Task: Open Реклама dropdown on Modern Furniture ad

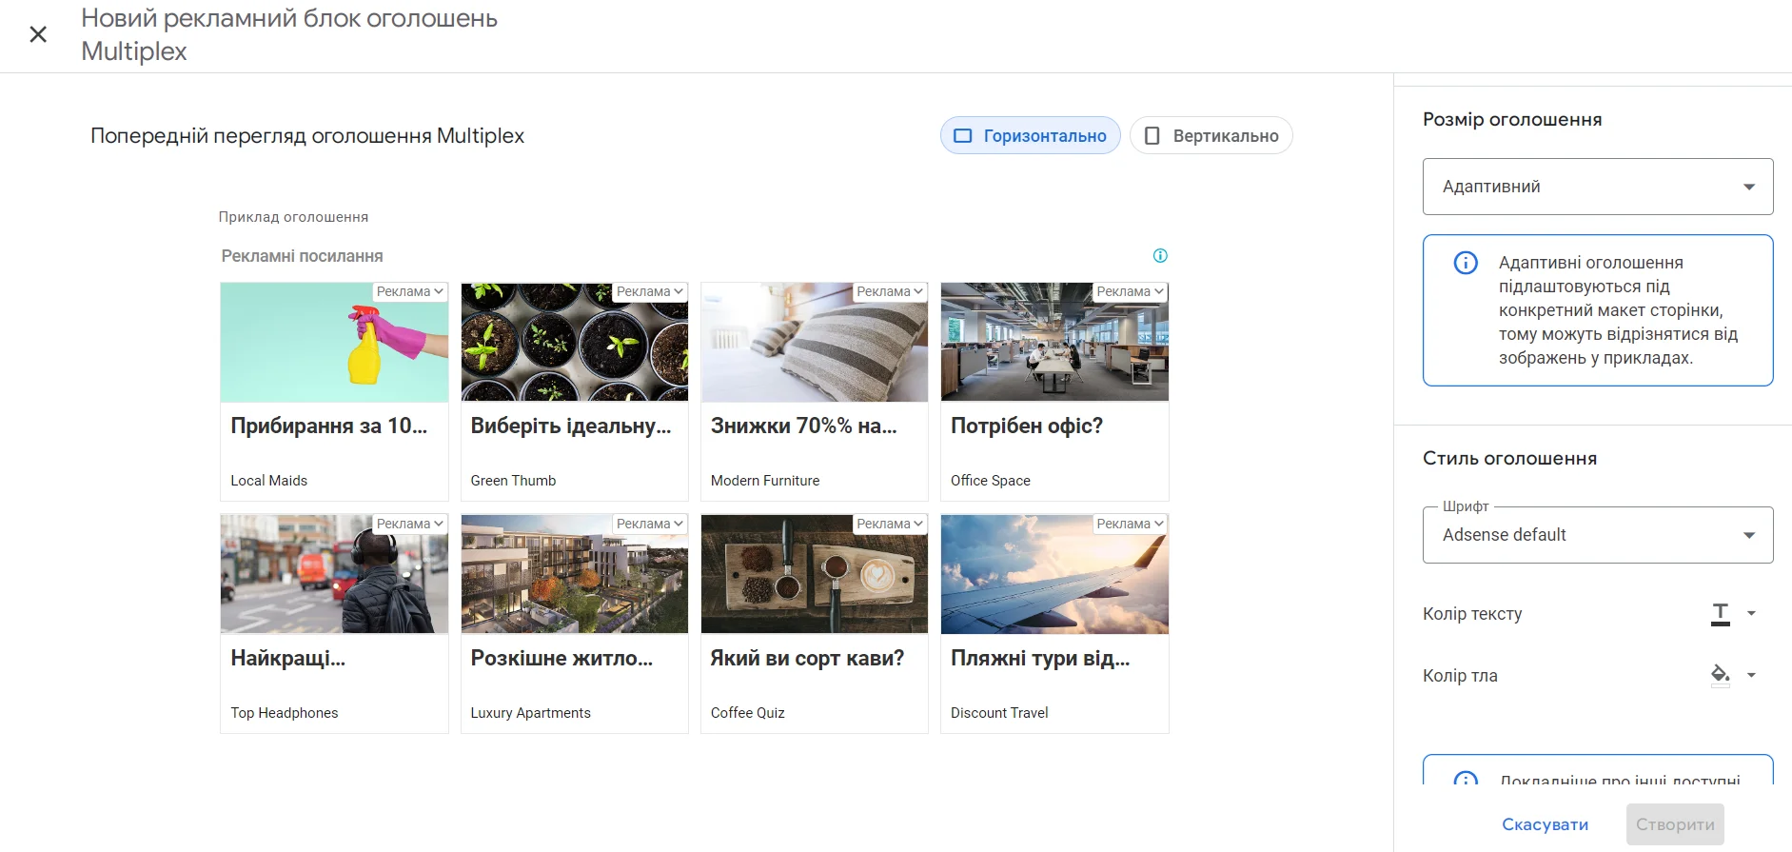Action: tap(889, 291)
